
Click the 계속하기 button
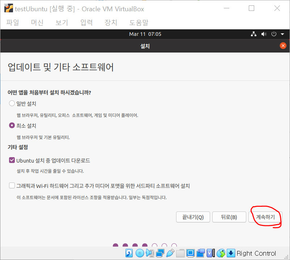click(x=265, y=217)
